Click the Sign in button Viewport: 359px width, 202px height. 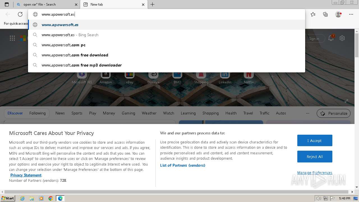click(x=314, y=39)
